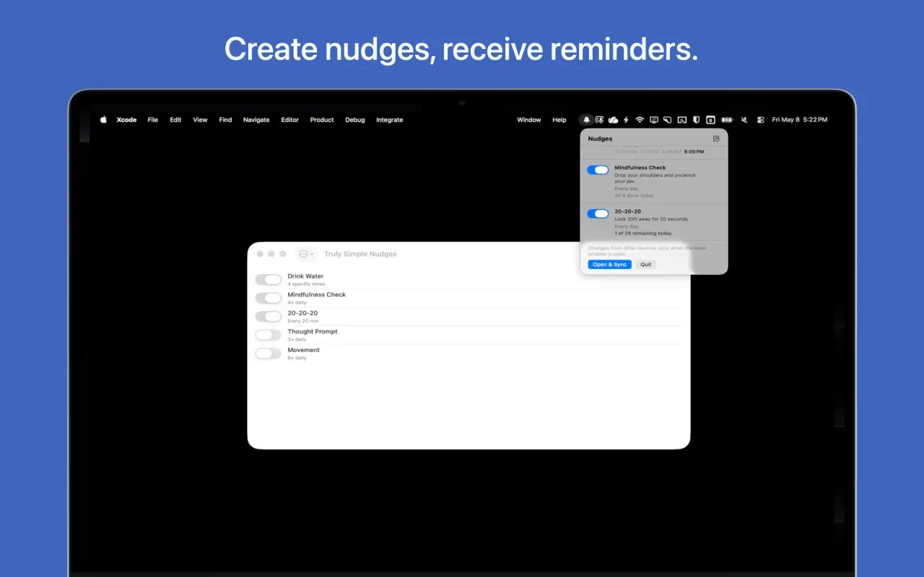The image size is (924, 577).
Task: Click the lightning bolt menu bar icon
Action: pos(626,120)
